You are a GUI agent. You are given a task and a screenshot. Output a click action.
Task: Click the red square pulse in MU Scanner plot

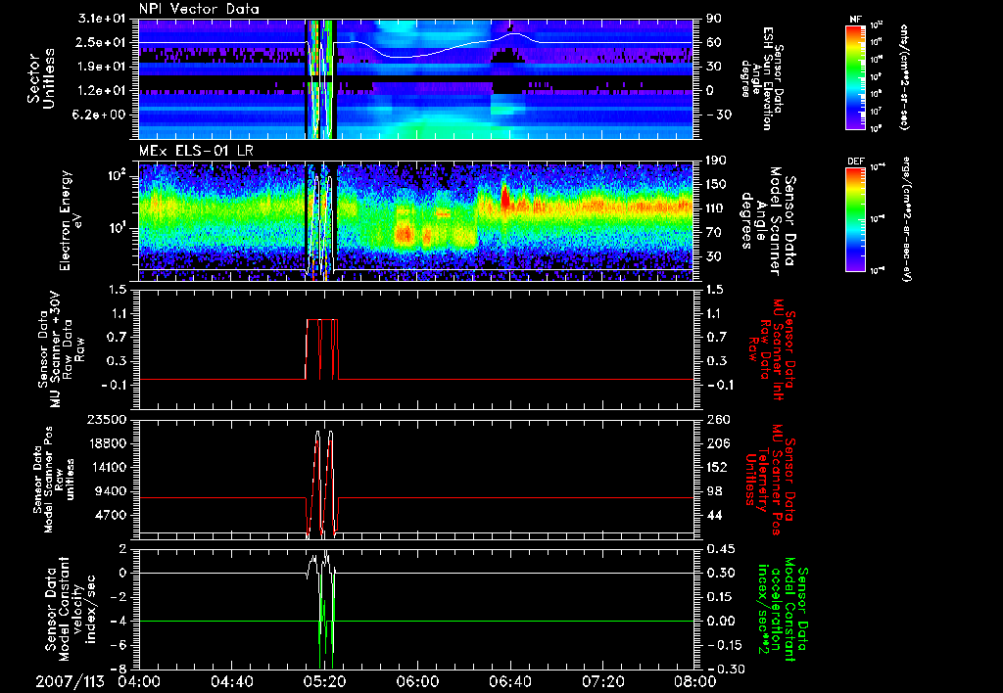coord(321,348)
